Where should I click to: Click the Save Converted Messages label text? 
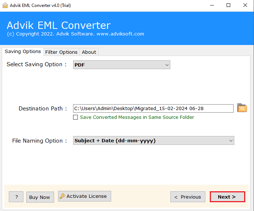point(137,117)
